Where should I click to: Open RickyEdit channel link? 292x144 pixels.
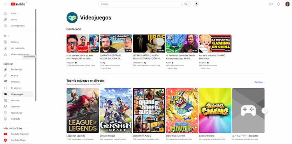coord(70,63)
